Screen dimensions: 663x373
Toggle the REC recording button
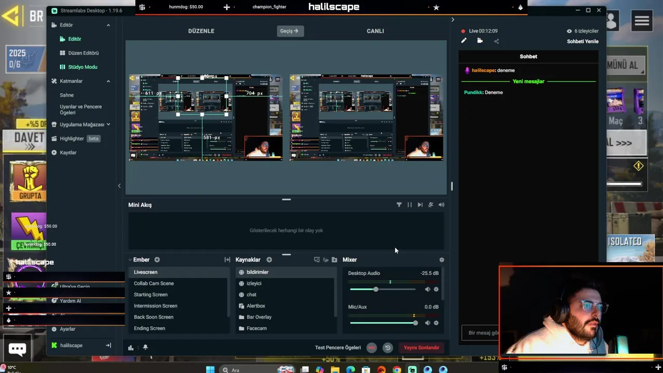pyautogui.click(x=371, y=348)
